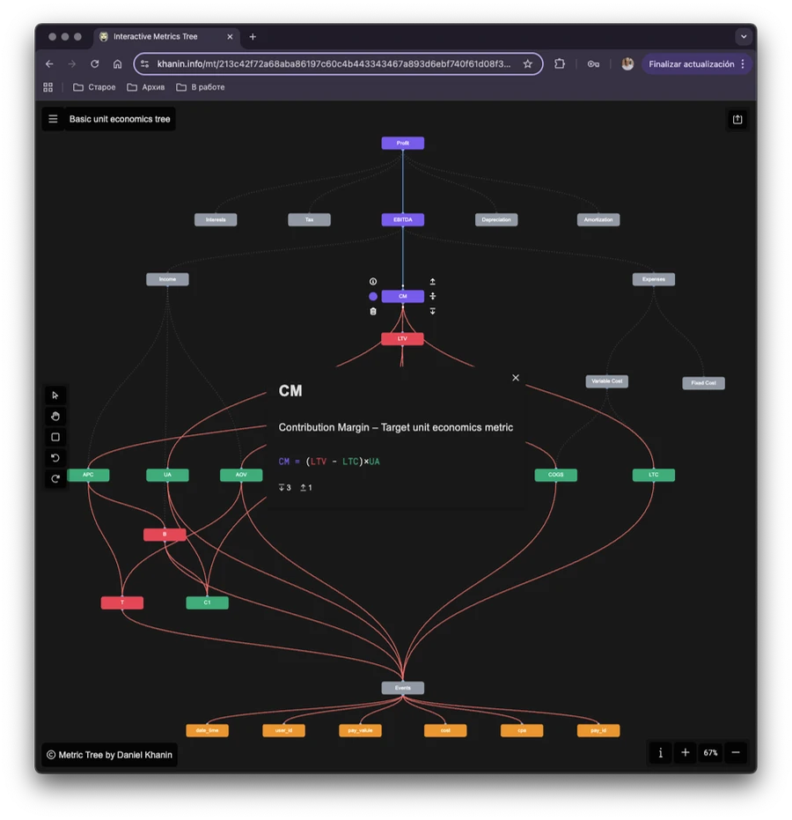Screen dimensions: 792x820
Task: Select the Expenses node
Action: 654,279
